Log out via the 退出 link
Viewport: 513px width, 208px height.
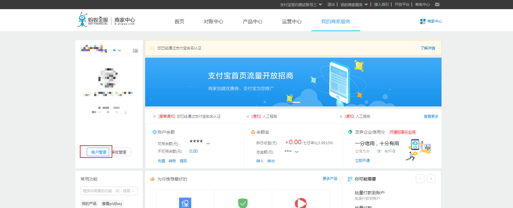tap(331, 5)
